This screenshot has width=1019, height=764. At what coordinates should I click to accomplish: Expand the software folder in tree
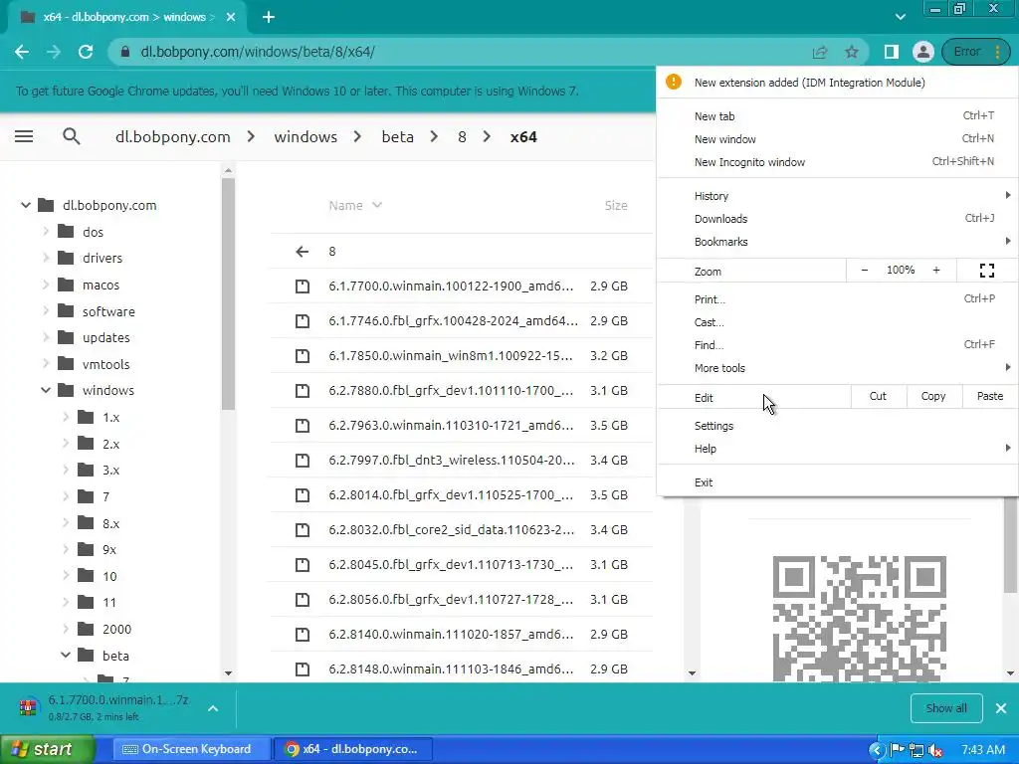click(46, 311)
